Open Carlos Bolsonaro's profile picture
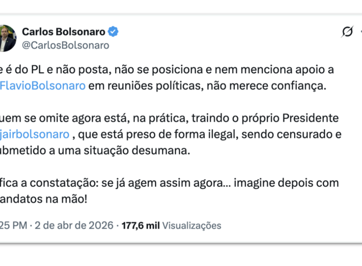 (x=7, y=38)
